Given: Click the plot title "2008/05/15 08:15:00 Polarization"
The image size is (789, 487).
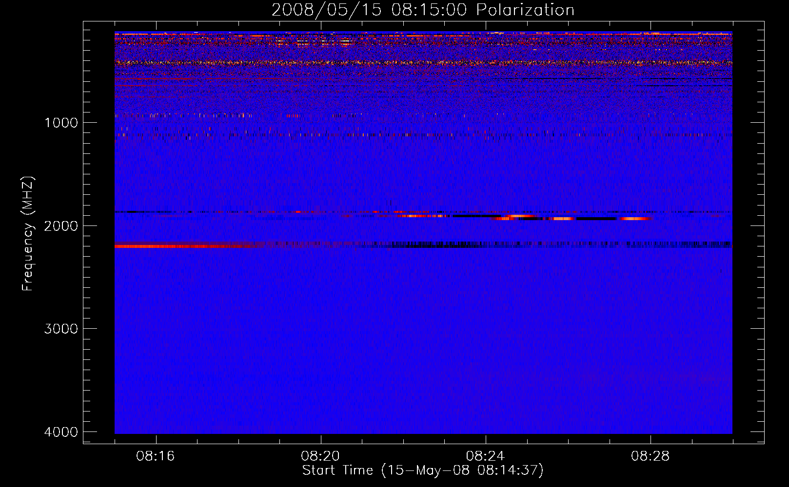Looking at the screenshot, I should coord(423,10).
